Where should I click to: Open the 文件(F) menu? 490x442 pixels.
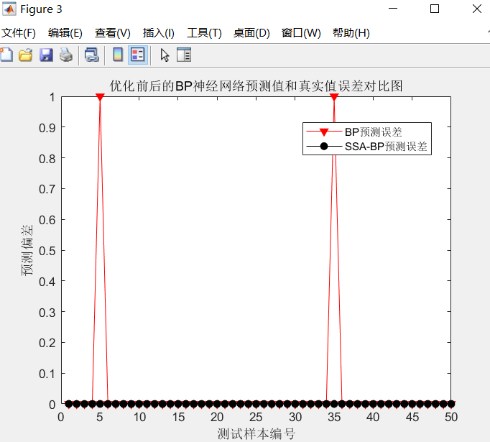click(x=19, y=33)
